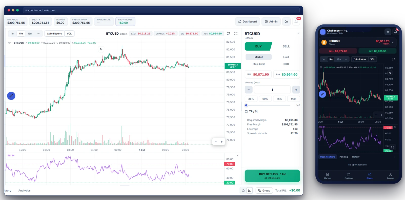
Task: Tap the swap arrows icon on mobile chart
Action: tap(390, 73)
